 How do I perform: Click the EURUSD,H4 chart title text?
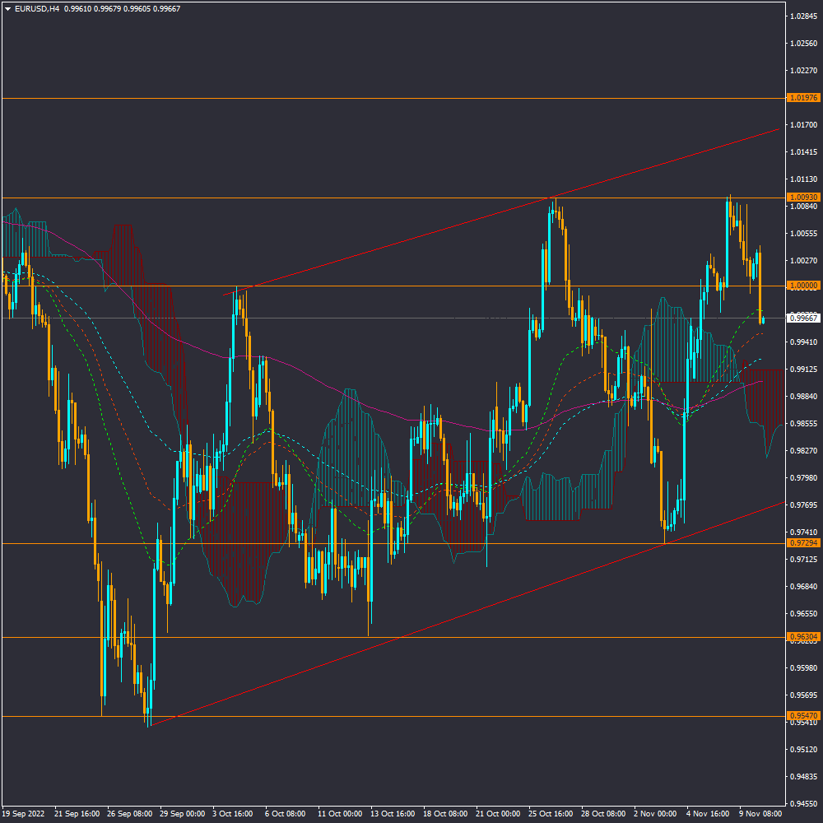pyautogui.click(x=37, y=8)
